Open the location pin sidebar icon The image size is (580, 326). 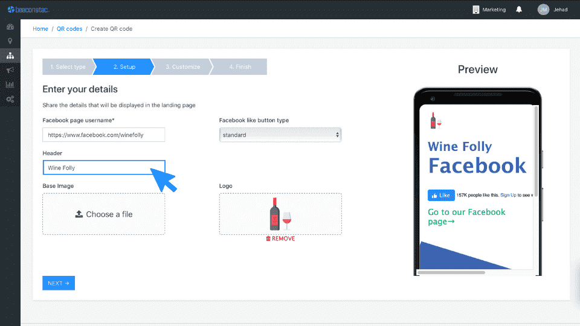(x=10, y=41)
